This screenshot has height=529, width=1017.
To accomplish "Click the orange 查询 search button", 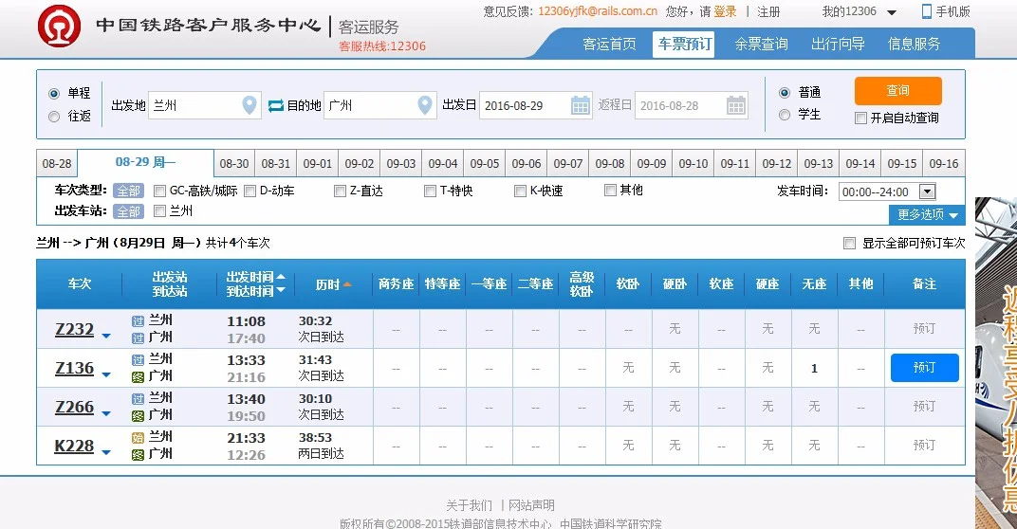I will point(897,91).
